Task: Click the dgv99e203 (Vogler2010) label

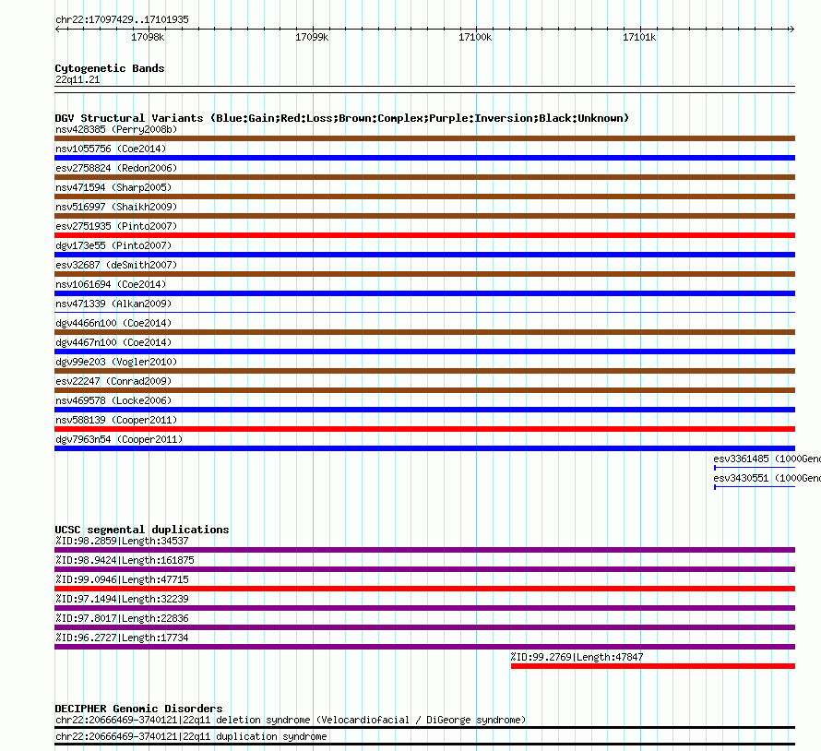Action: tap(116, 362)
